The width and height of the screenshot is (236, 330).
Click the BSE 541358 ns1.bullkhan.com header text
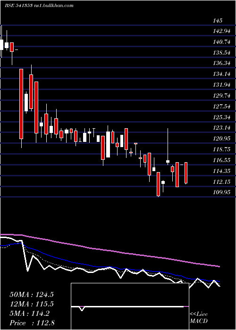point(39,6)
